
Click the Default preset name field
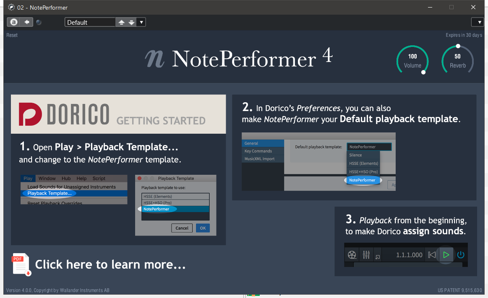(90, 22)
